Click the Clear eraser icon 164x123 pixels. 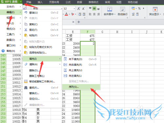[x=26, y=64]
